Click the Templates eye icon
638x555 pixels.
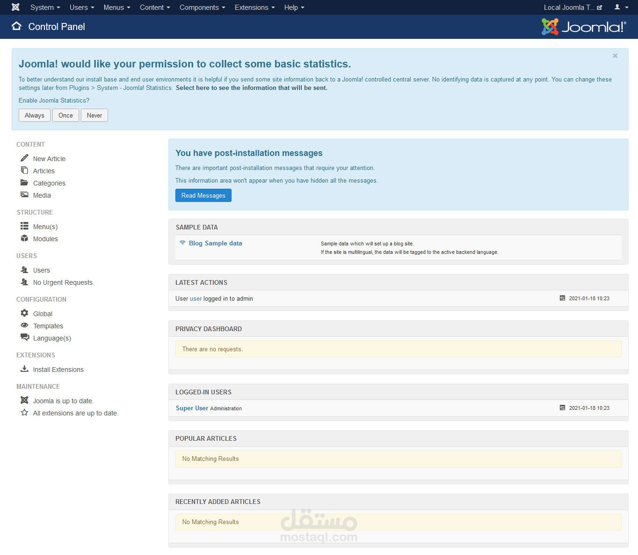24,325
